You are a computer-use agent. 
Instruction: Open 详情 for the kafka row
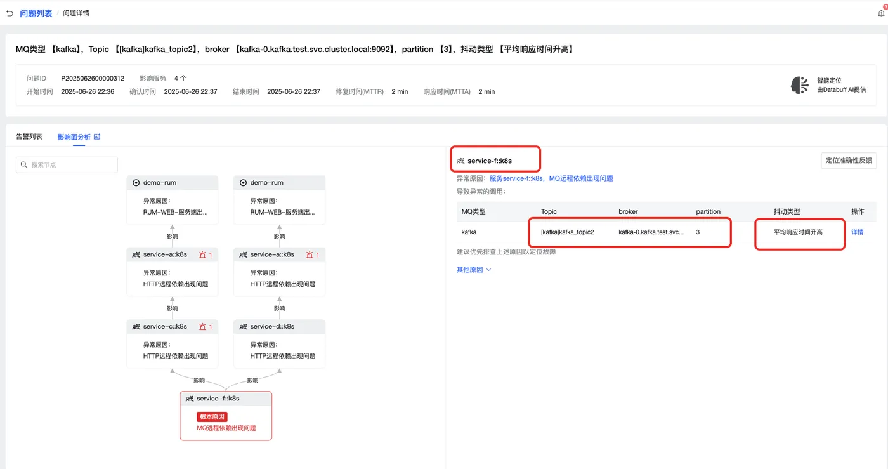point(857,232)
